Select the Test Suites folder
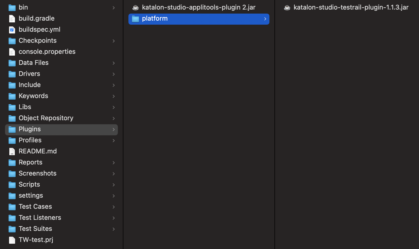The width and height of the screenshot is (419, 249). (35, 229)
